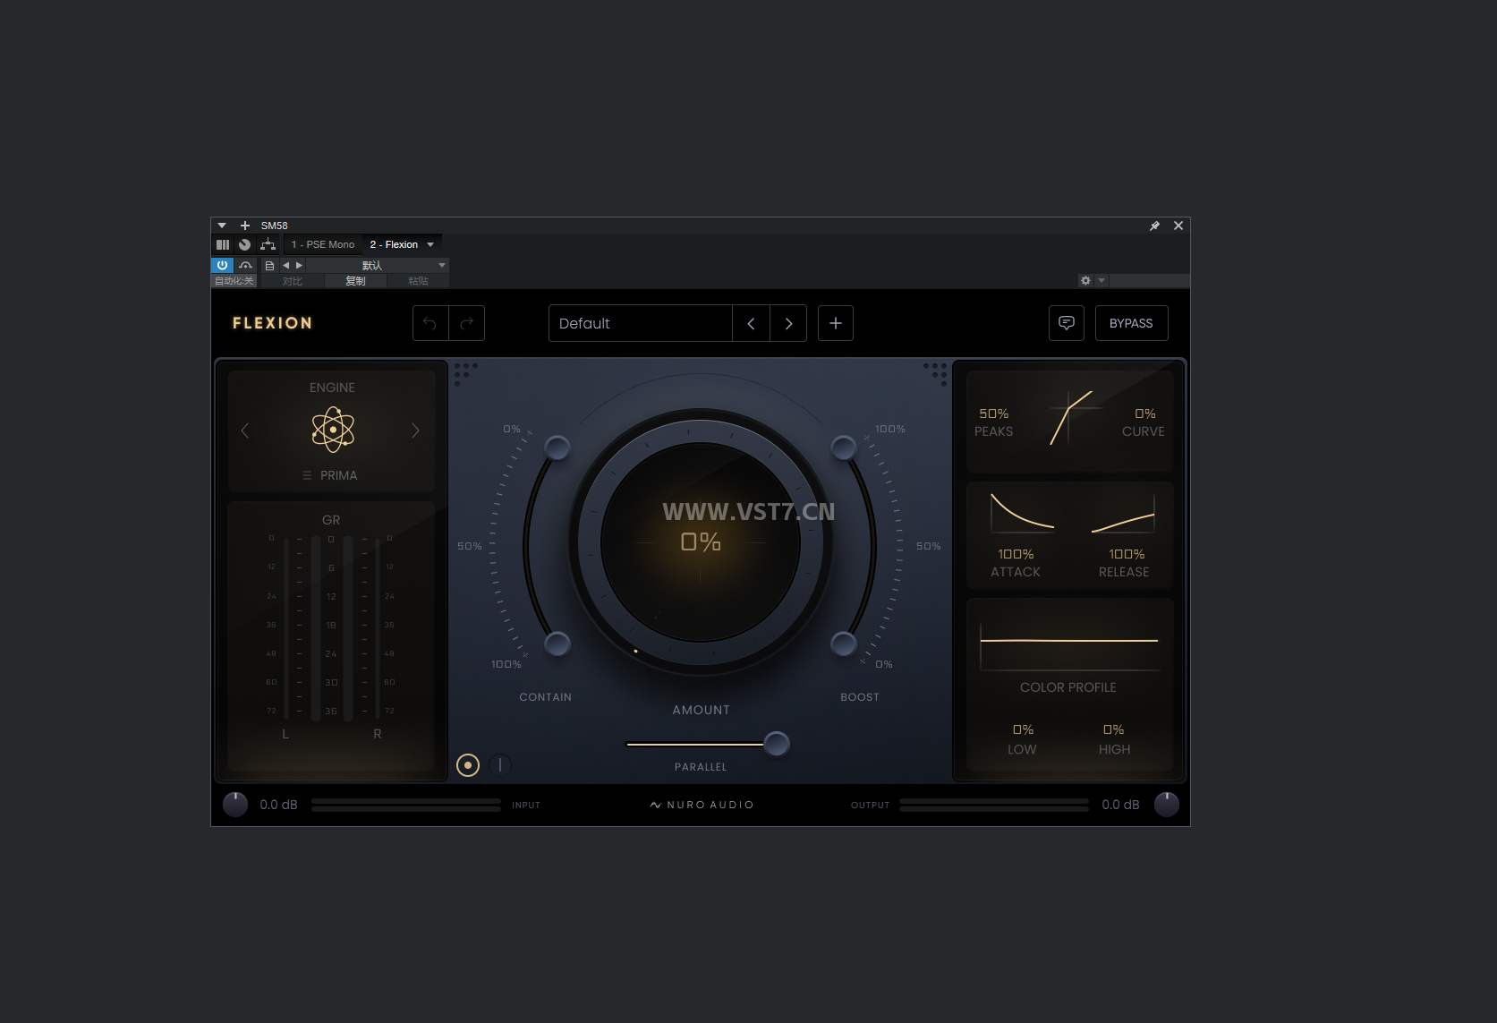Click the redo arrow in Flexion header

tap(466, 323)
